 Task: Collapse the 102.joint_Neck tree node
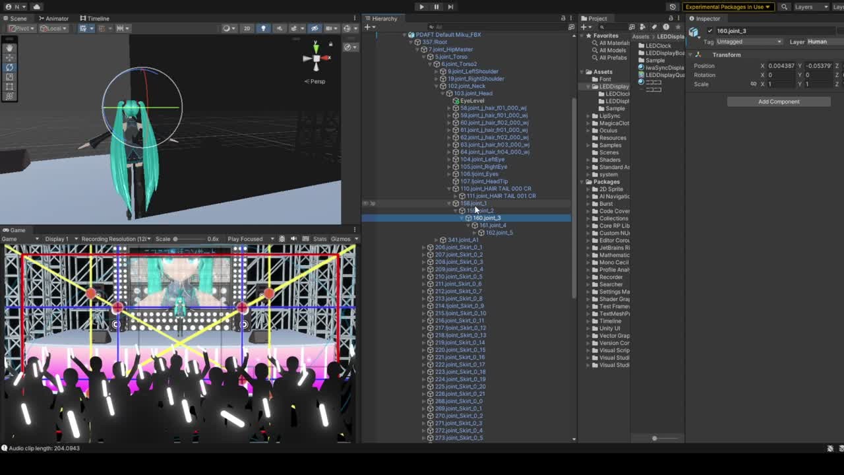click(442, 86)
